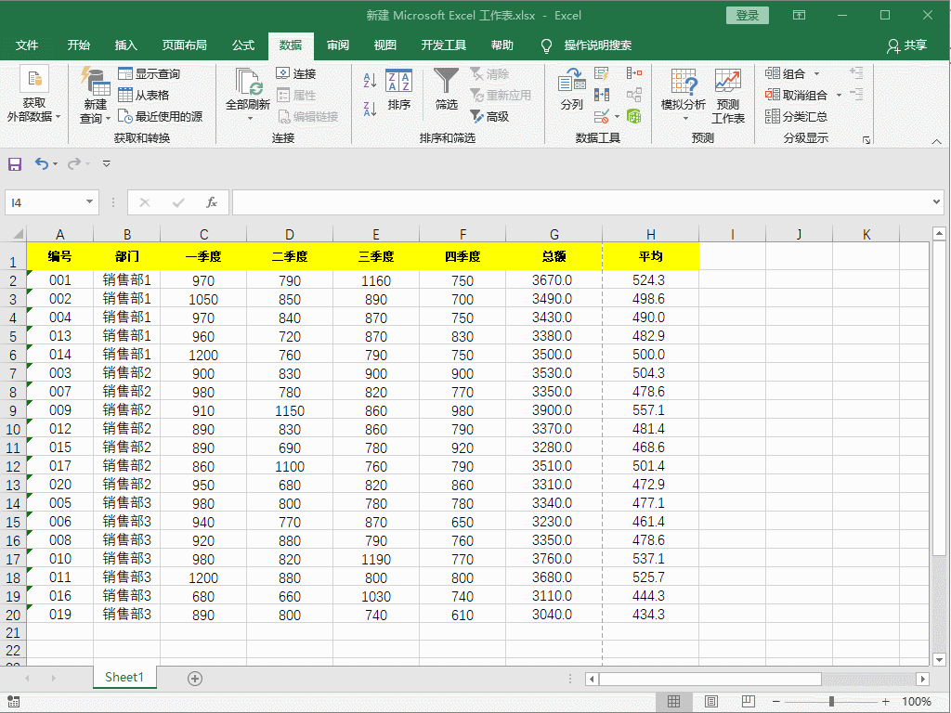This screenshot has width=951, height=713.
Task: Click the Consolidate icon
Action: point(634,74)
